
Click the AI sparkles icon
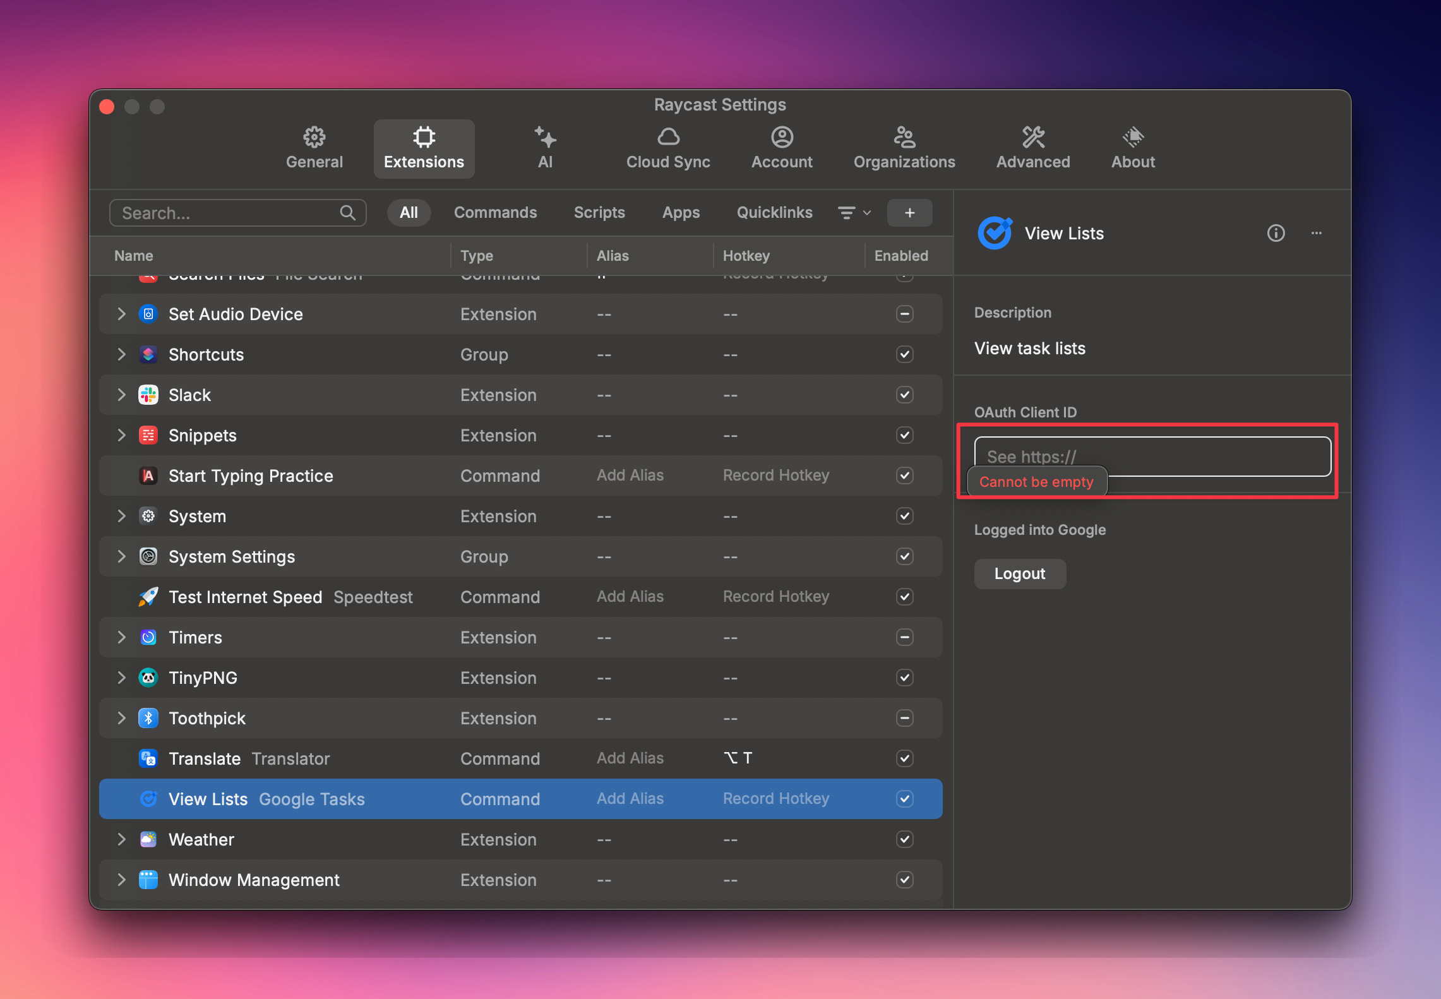coord(545,137)
